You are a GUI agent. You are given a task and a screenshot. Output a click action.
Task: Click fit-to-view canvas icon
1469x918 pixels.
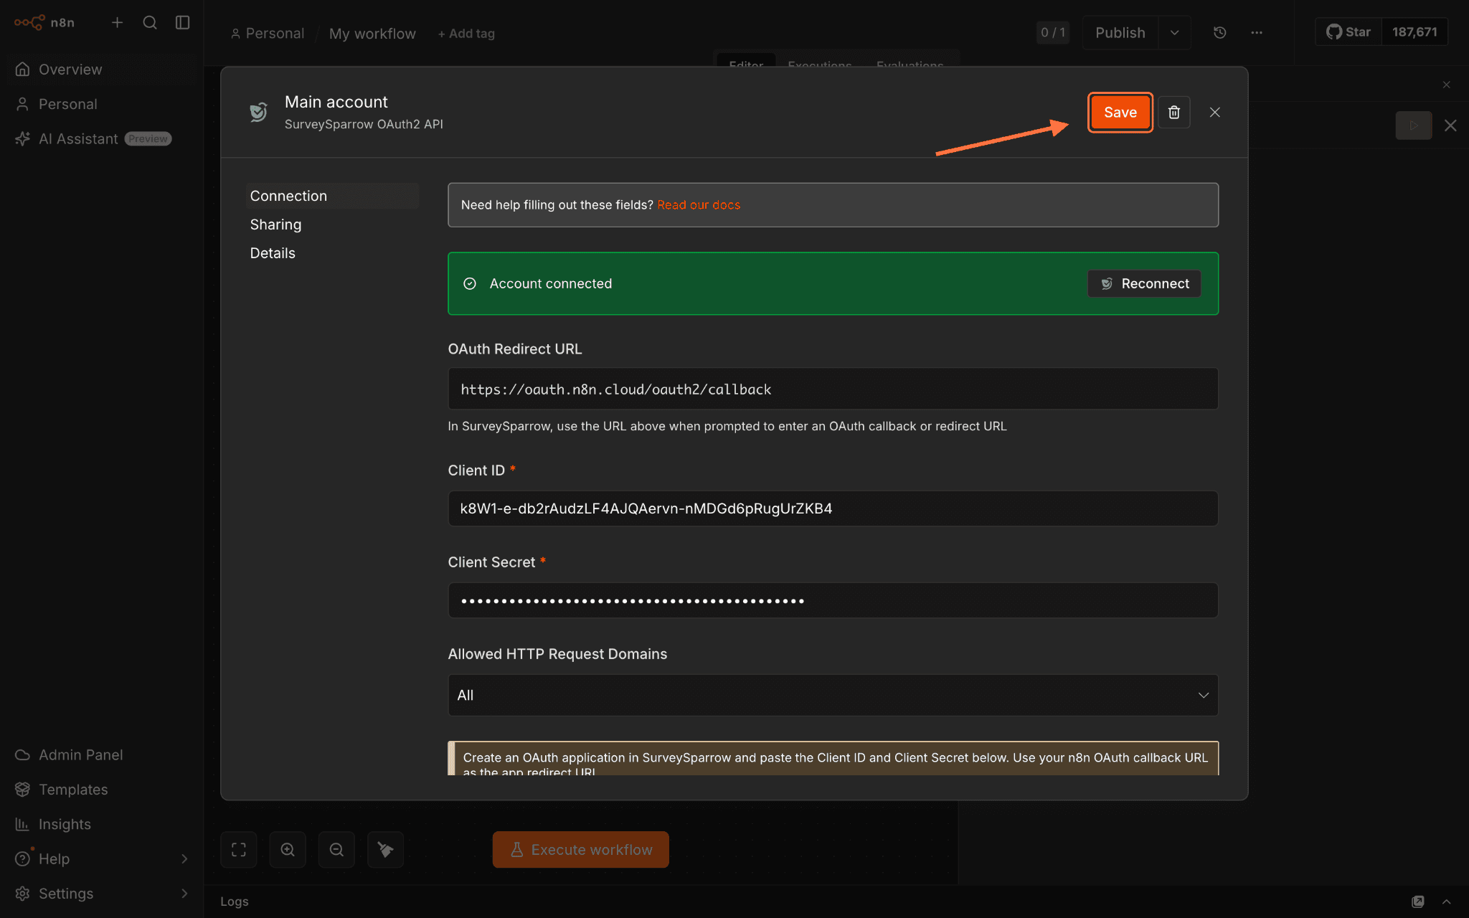(239, 850)
